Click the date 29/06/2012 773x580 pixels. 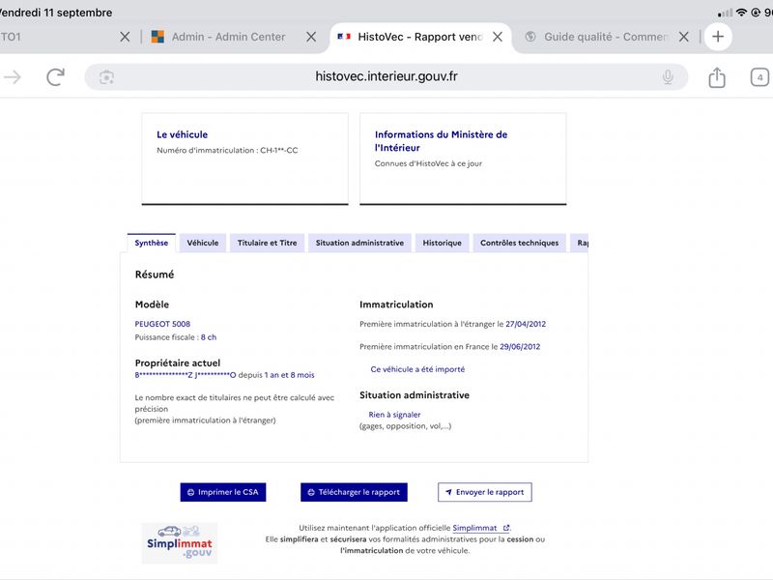pos(520,347)
